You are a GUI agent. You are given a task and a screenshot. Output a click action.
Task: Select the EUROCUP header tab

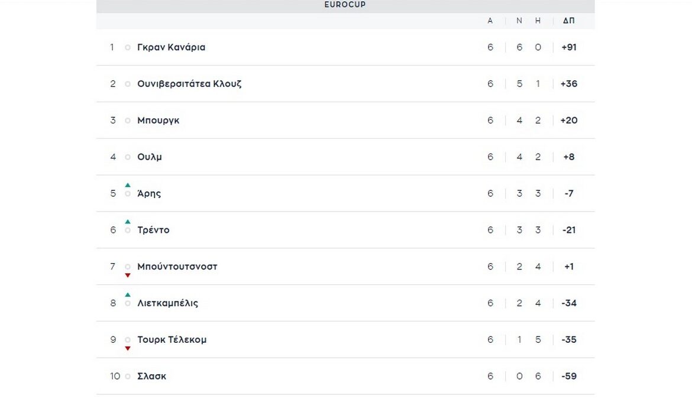(x=345, y=5)
